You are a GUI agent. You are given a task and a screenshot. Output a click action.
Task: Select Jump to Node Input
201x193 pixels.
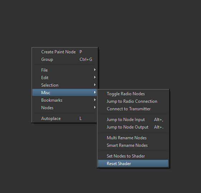click(133, 120)
